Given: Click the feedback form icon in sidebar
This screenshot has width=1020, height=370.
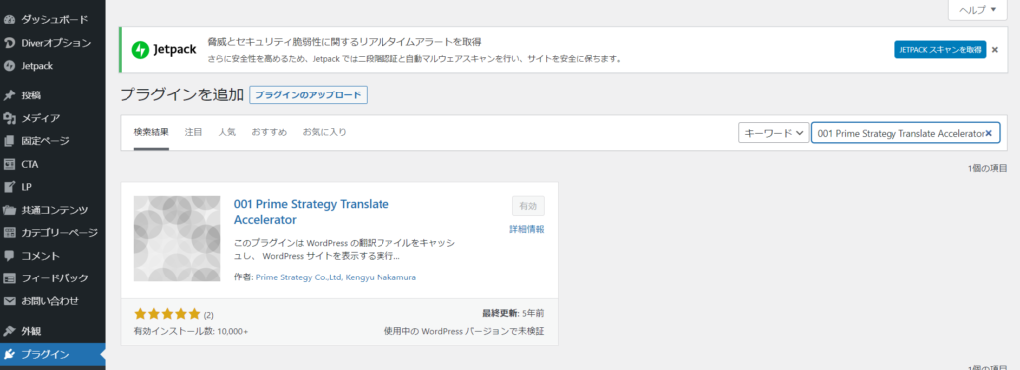Looking at the screenshot, I should click(9, 278).
